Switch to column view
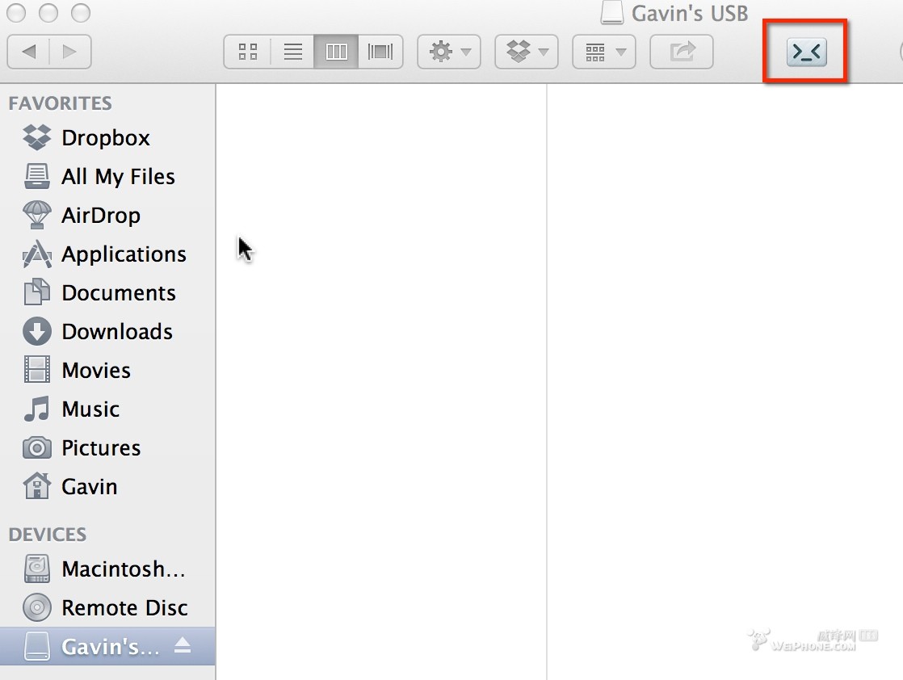The width and height of the screenshot is (903, 680). pos(336,52)
